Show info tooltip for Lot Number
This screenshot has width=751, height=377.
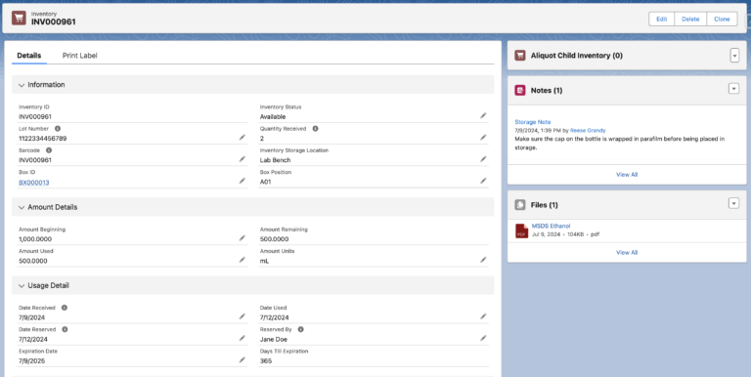(58, 129)
